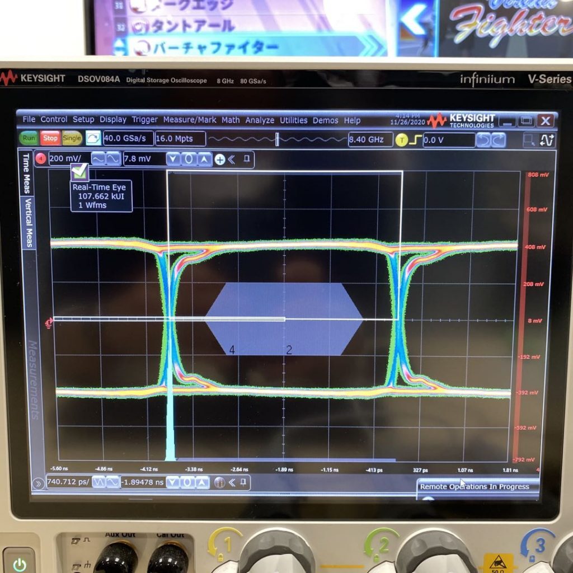Click the memory bar position slider handle

coord(277,139)
